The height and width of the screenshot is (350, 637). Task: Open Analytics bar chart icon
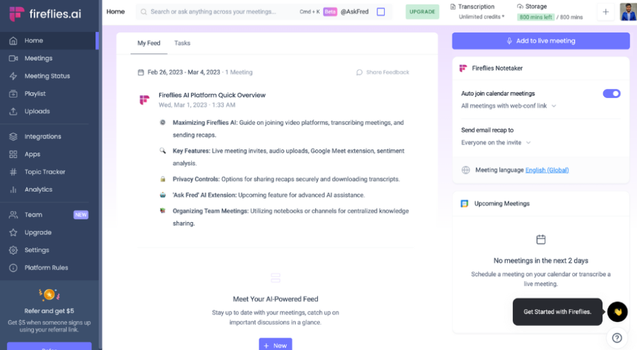coord(13,190)
